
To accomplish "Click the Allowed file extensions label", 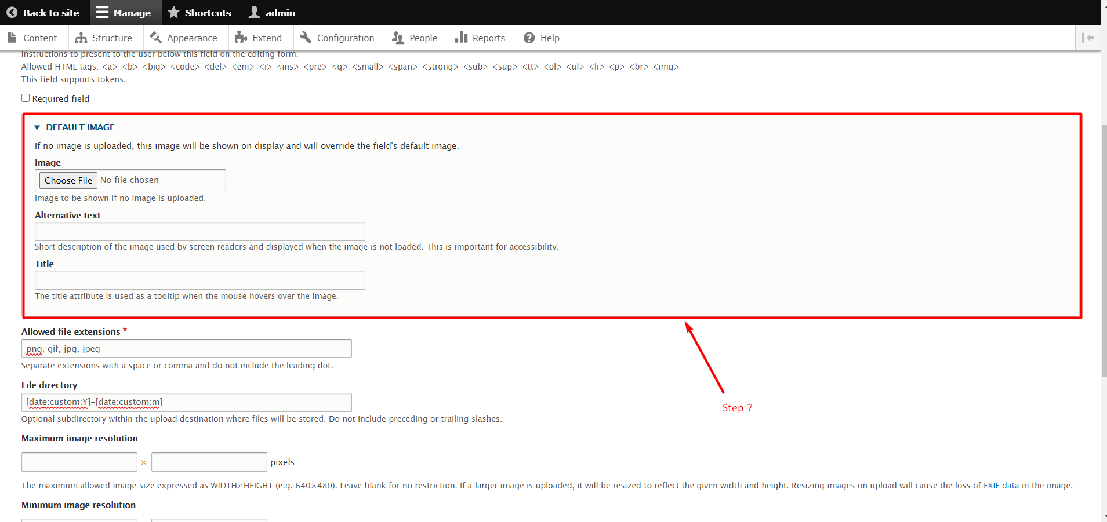I will (x=71, y=331).
